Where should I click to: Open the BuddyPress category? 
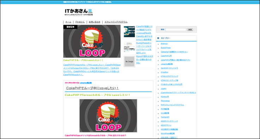(166, 48)
